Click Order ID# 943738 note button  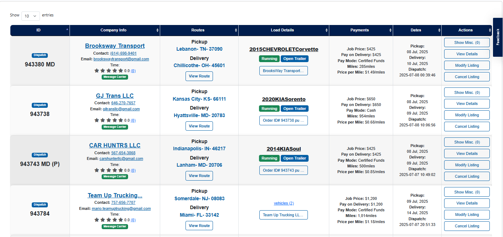284,121
